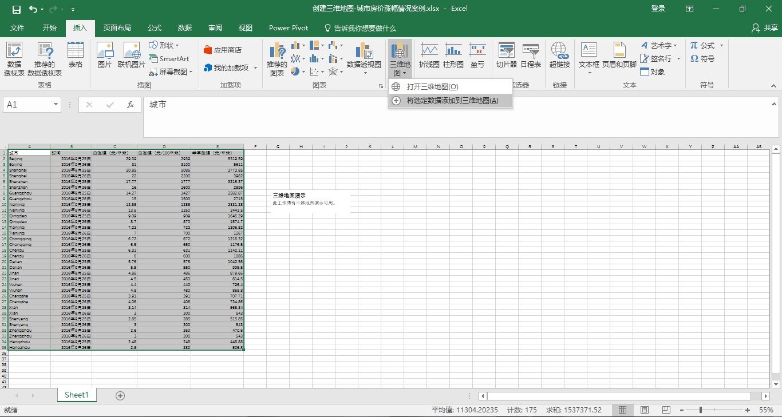Choose Add Selected Data to 3D Maps (将选定数据添加到三维地图)

pos(450,101)
